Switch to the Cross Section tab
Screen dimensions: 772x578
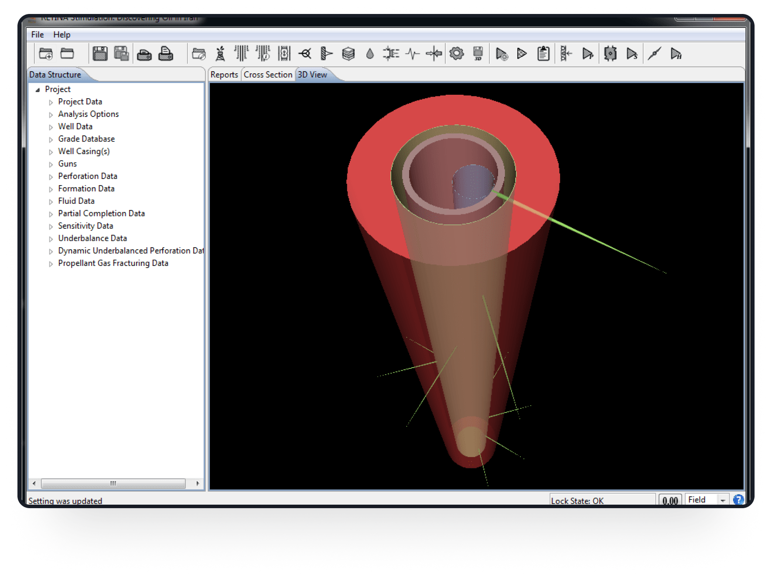(x=268, y=75)
